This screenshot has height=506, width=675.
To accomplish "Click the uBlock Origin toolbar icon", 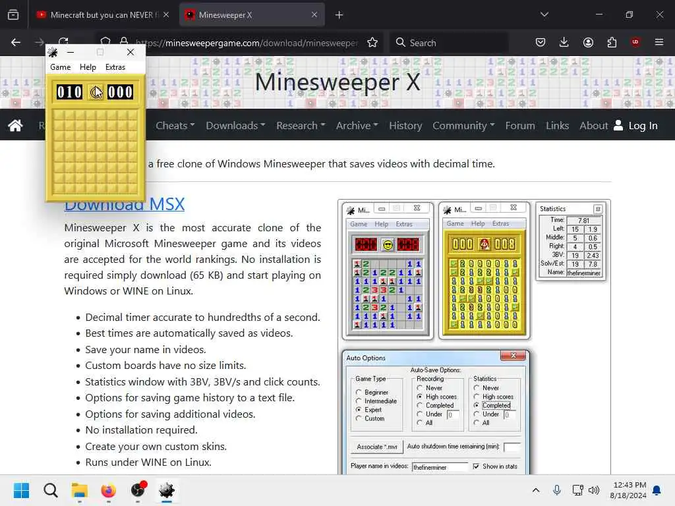I will (x=635, y=42).
